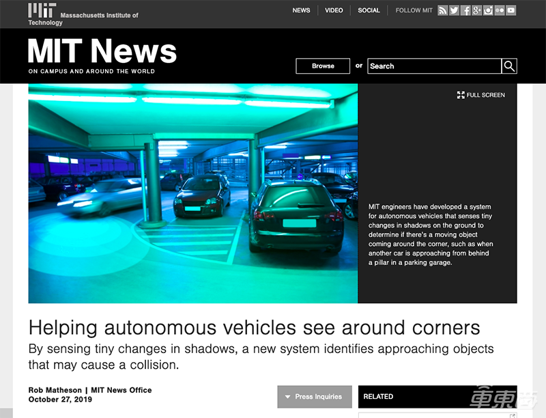
Task: Click the parking garage article image
Action: click(x=193, y=193)
